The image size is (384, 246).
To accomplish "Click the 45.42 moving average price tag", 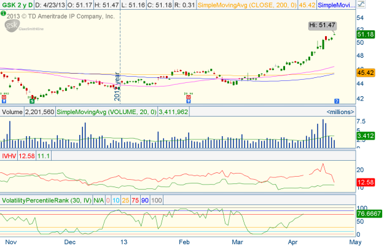I will (x=366, y=72).
